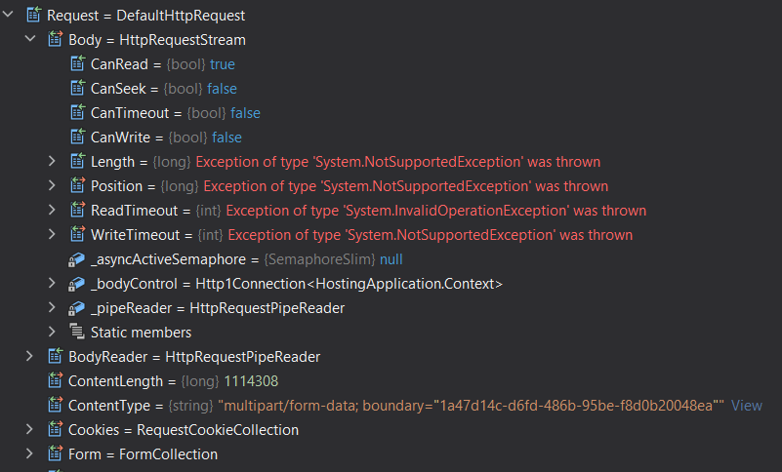Screen dimensions: 782x472
Task: Expand the ReadTimeout property
Action: 52,210
